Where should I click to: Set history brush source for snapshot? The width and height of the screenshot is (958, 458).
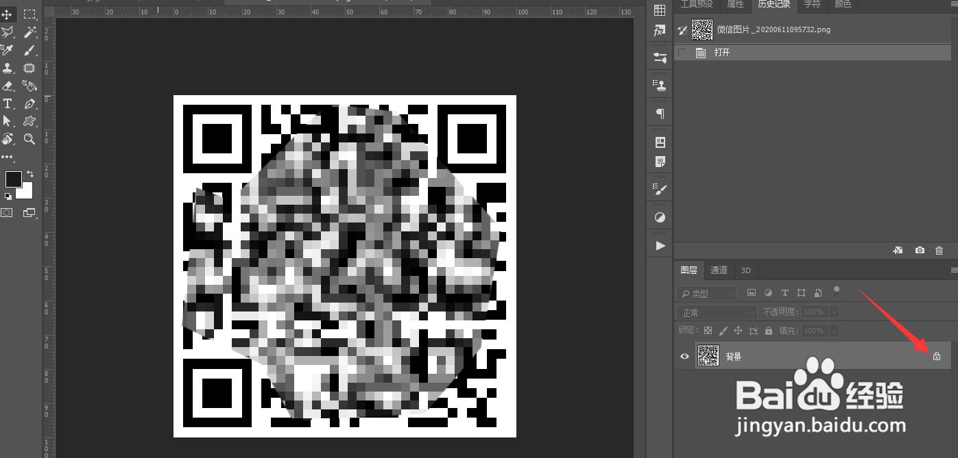point(682,30)
